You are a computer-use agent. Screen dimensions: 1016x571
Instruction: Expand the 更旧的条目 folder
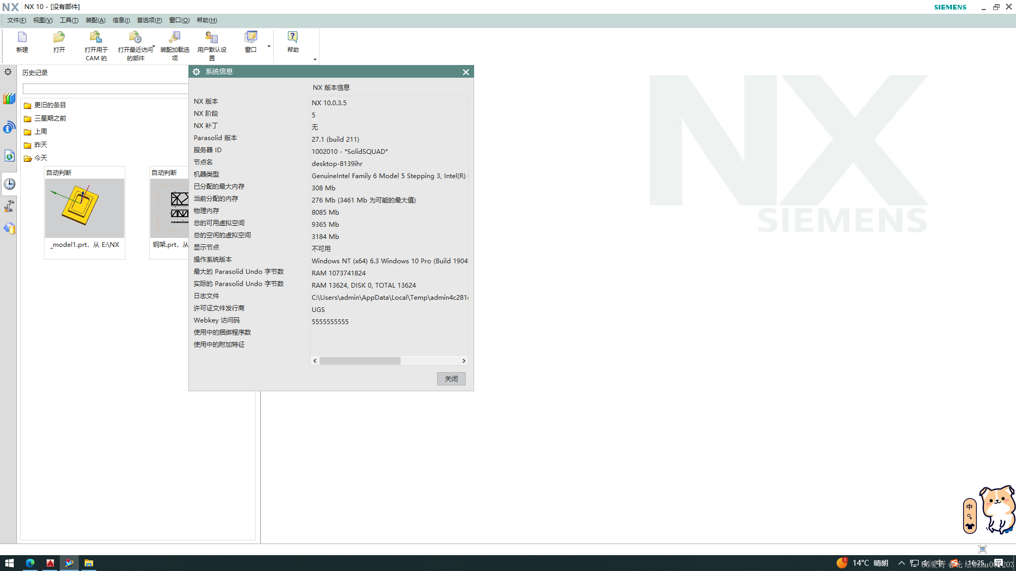(45, 105)
